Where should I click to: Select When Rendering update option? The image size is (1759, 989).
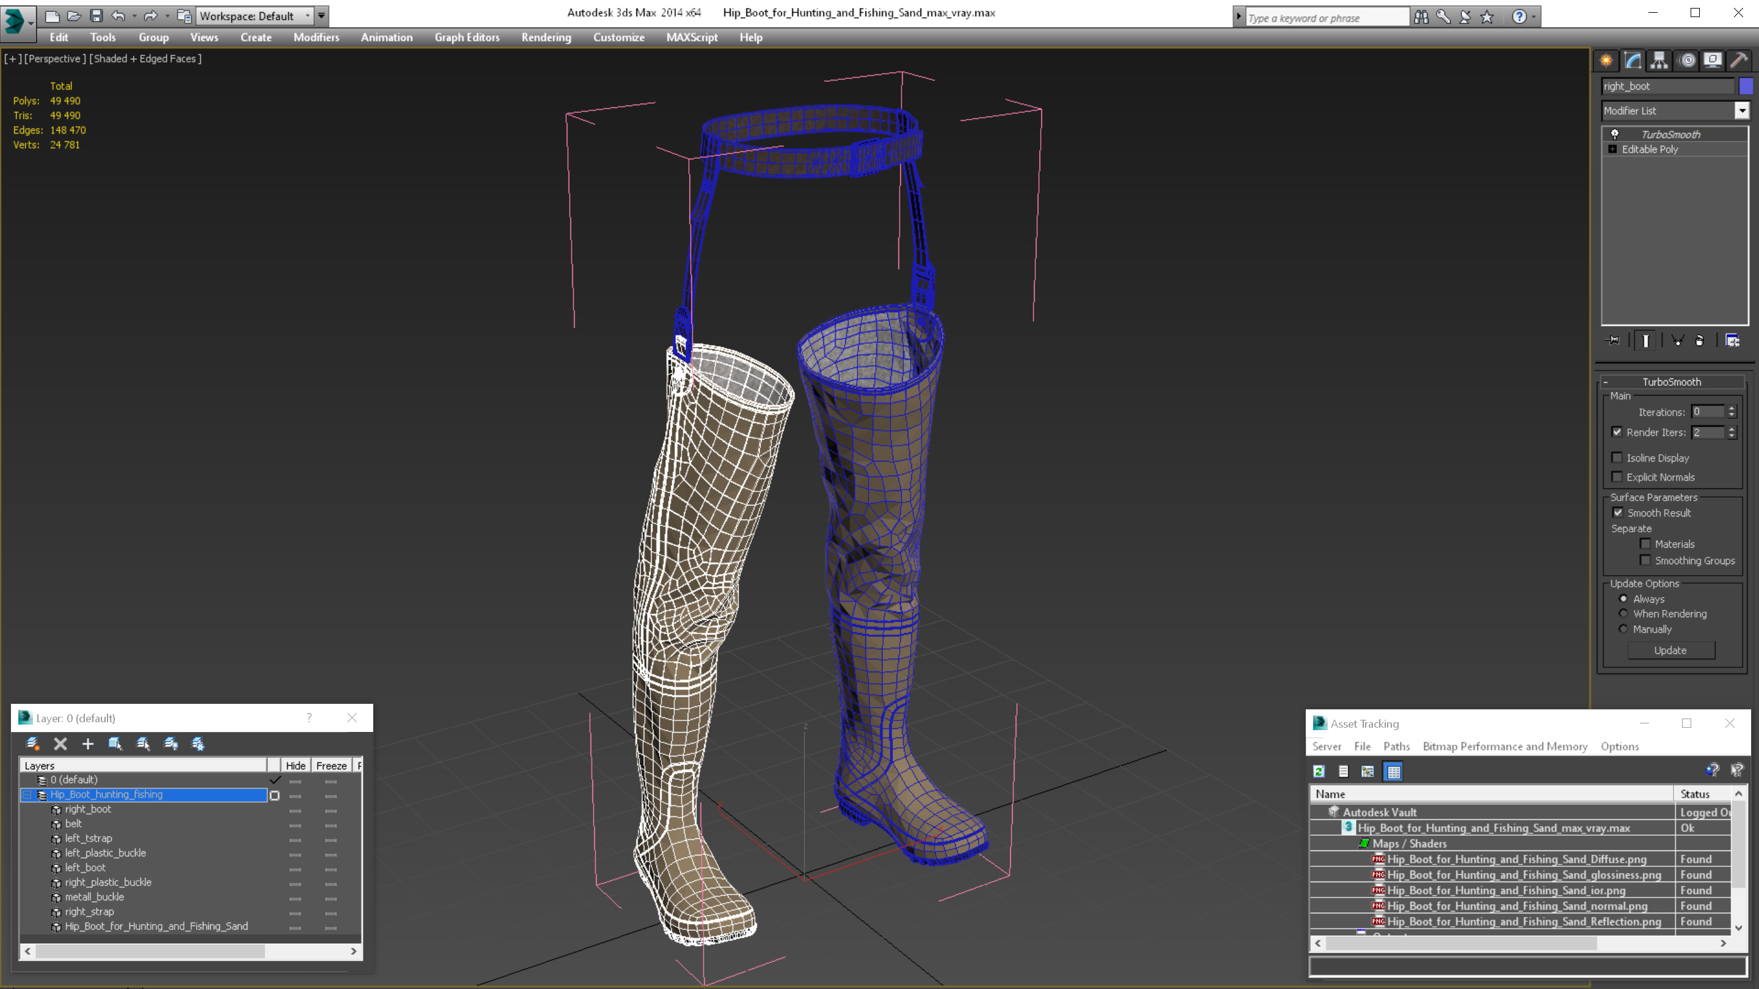pos(1623,614)
